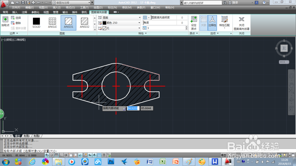This screenshot has height=166, width=296.
Task: Toggle polar tracking in status bar
Action: point(66,155)
